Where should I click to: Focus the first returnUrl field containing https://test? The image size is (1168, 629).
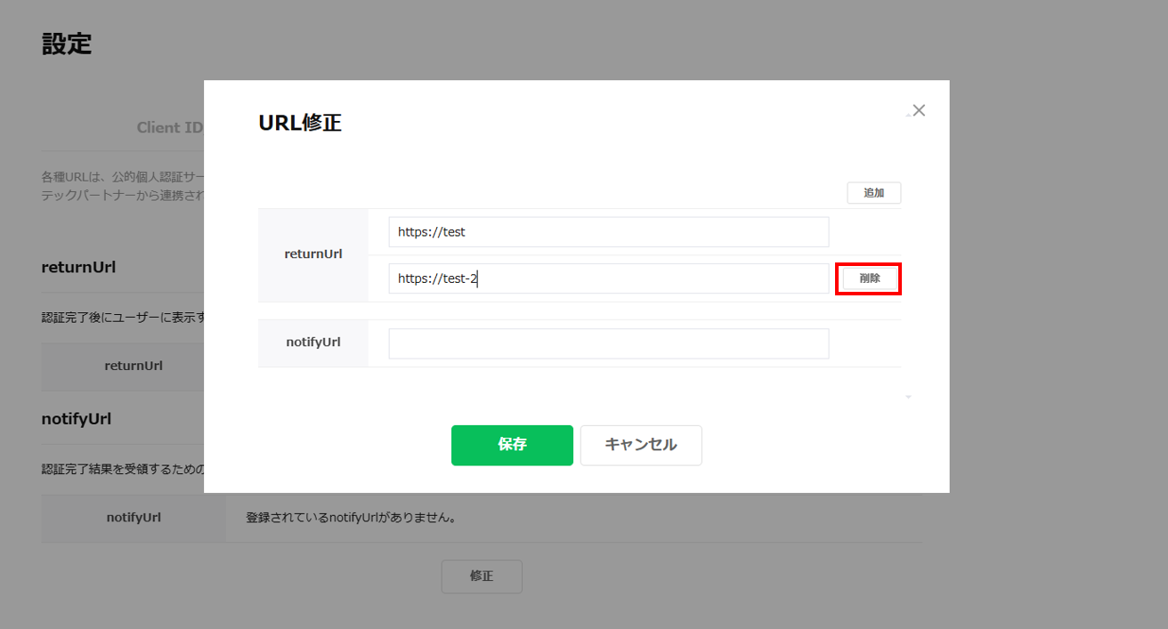click(608, 232)
